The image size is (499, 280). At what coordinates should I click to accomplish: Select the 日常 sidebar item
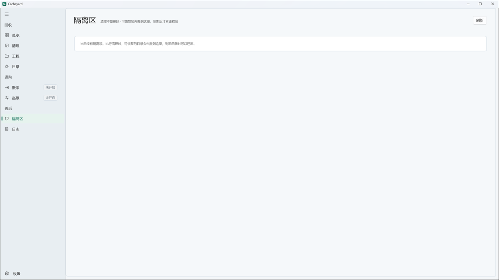point(33,67)
